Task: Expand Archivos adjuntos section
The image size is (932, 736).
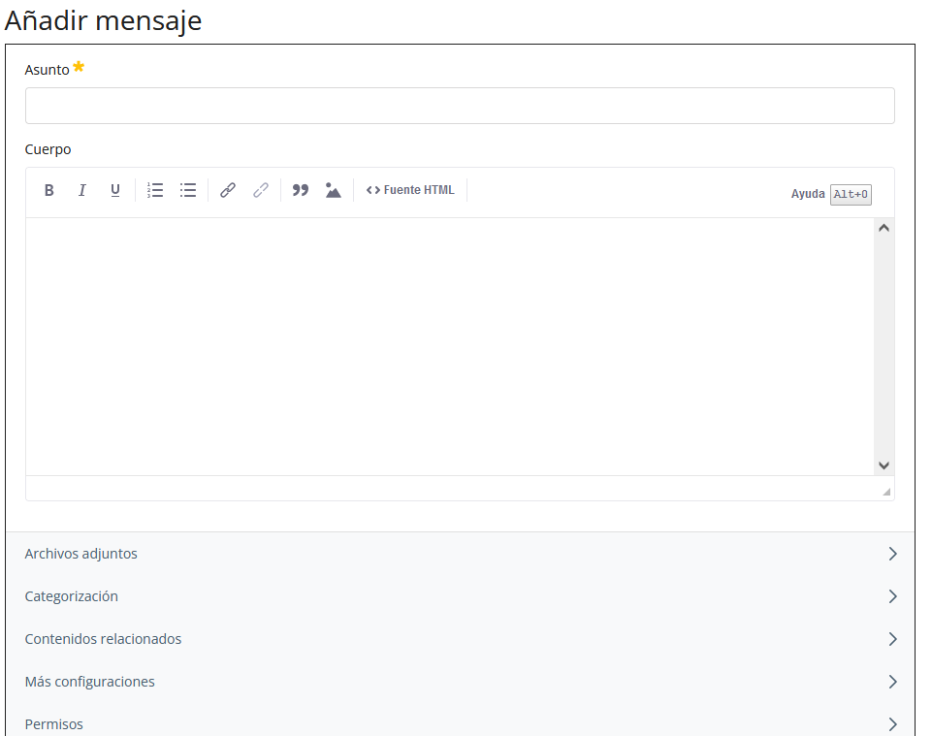Action: (x=460, y=554)
